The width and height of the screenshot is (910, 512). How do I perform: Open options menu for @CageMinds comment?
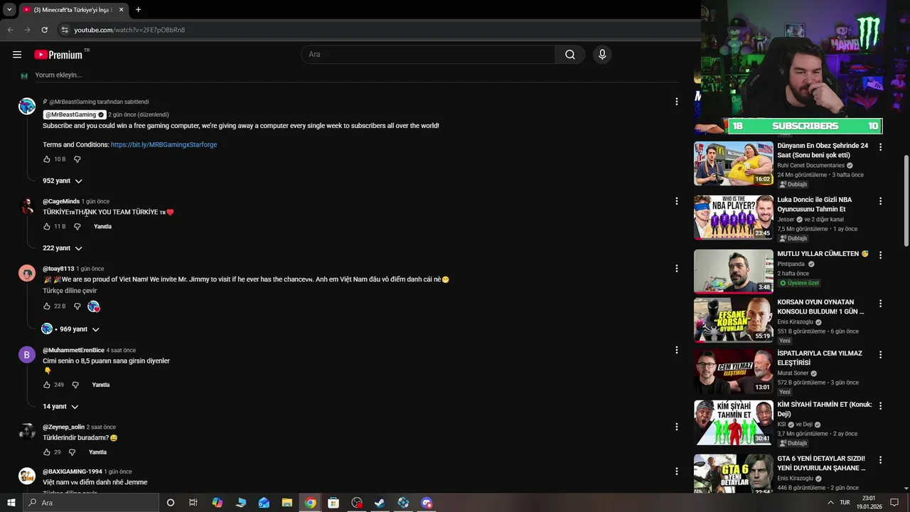[676, 201]
